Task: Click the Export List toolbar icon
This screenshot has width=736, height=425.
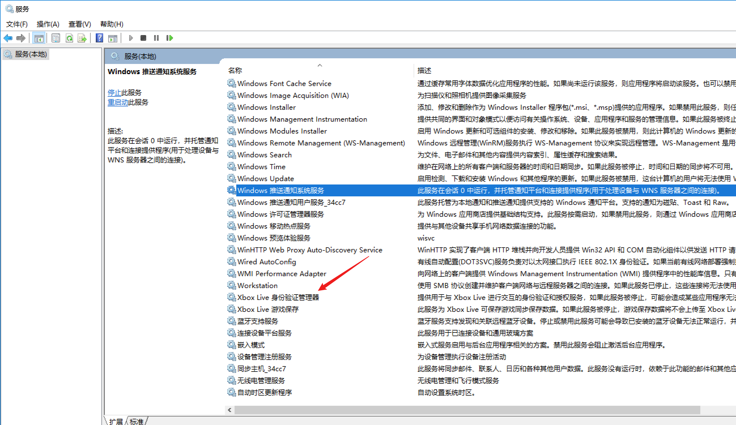Action: 82,38
